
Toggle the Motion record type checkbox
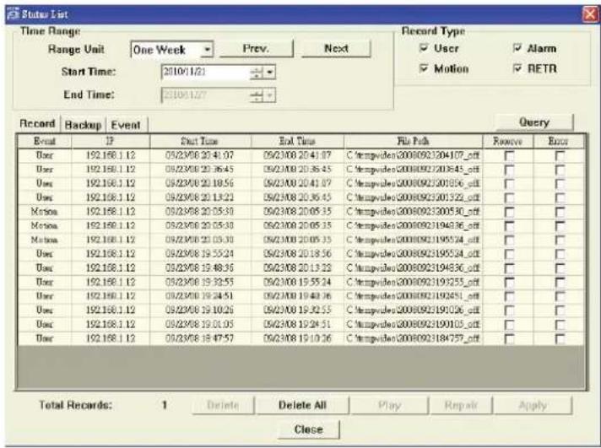(x=424, y=68)
